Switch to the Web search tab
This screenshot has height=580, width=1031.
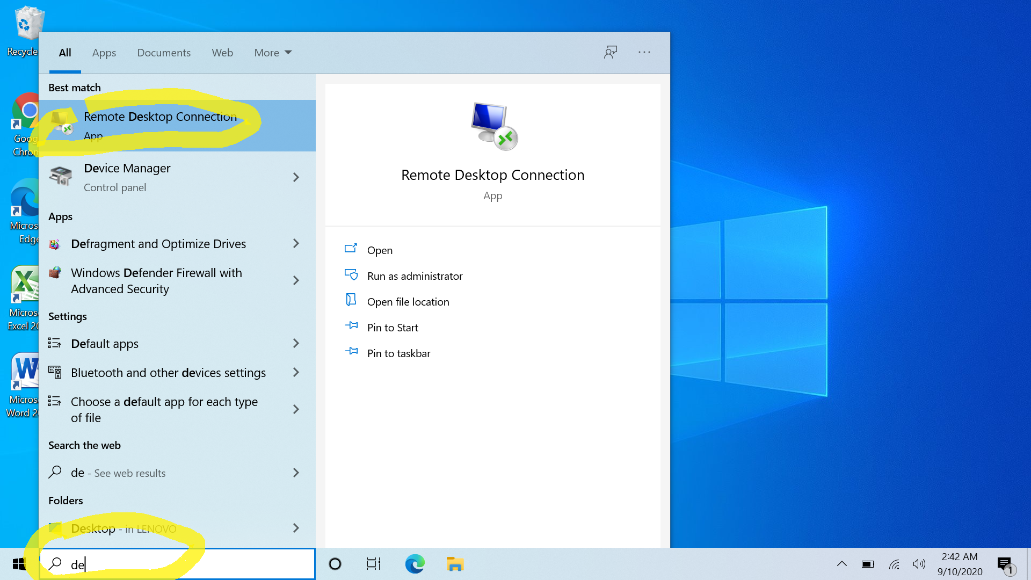[x=222, y=53]
